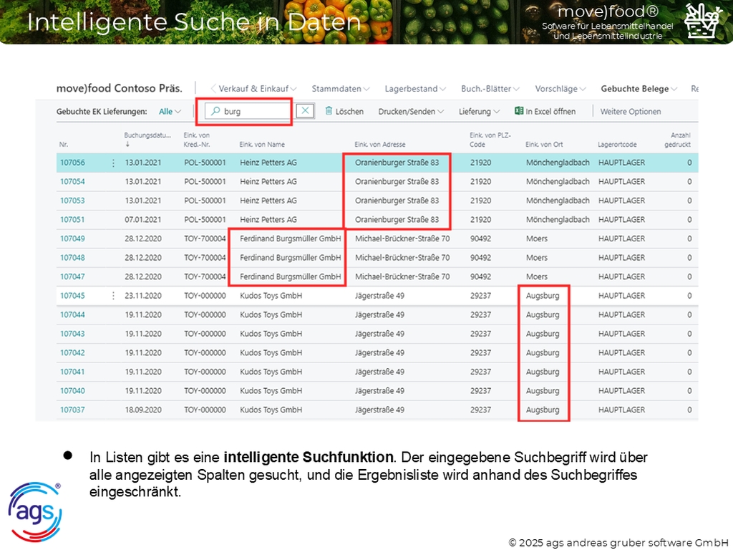The width and height of the screenshot is (733, 550).
Task: Open the Lagerbestand menu
Action: click(x=415, y=88)
